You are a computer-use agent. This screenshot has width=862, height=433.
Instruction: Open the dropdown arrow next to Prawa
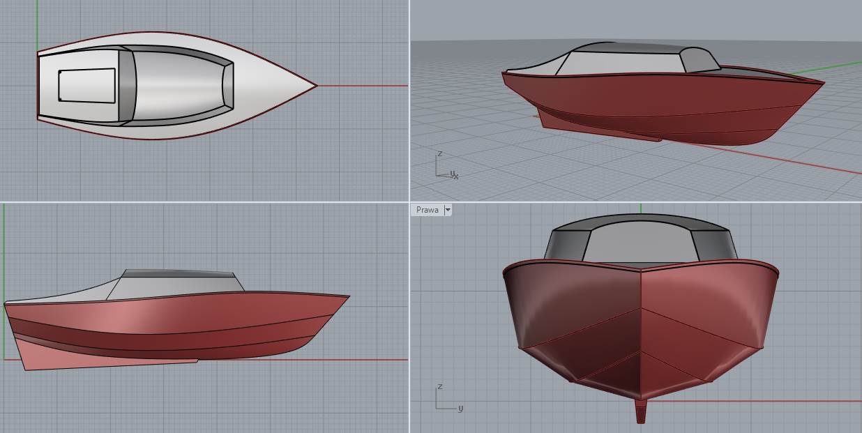pyautogui.click(x=448, y=210)
